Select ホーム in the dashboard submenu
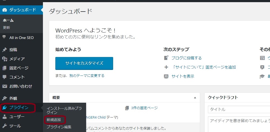 pyautogui.click(x=8, y=20)
